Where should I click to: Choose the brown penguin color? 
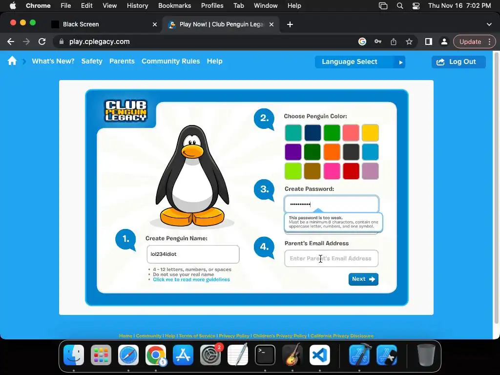click(312, 171)
